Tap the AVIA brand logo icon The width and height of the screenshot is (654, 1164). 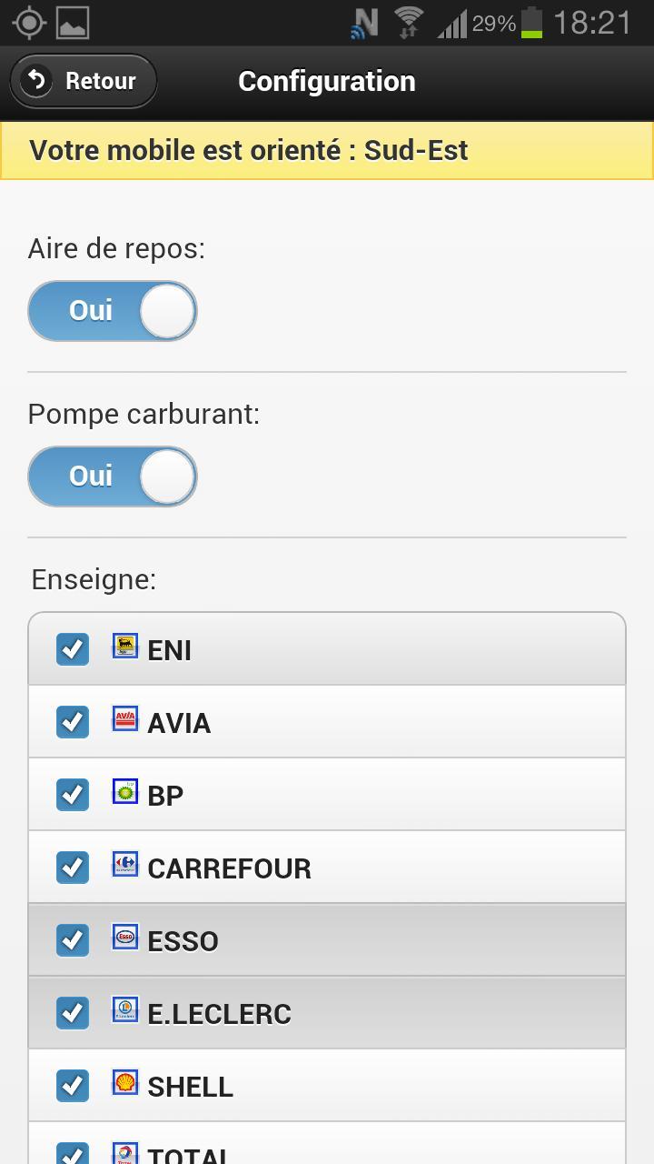coord(125,719)
